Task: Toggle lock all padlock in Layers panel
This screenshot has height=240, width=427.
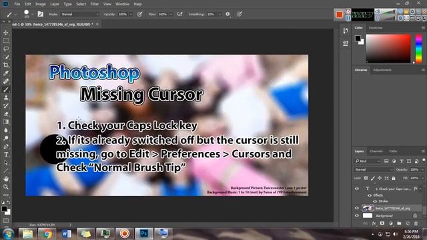Action: 394,178
